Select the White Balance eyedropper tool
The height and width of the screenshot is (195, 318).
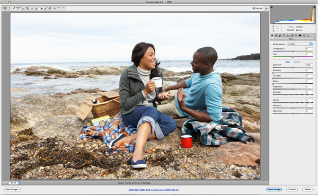14,8
